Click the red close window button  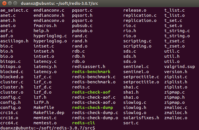pos(4,3)
